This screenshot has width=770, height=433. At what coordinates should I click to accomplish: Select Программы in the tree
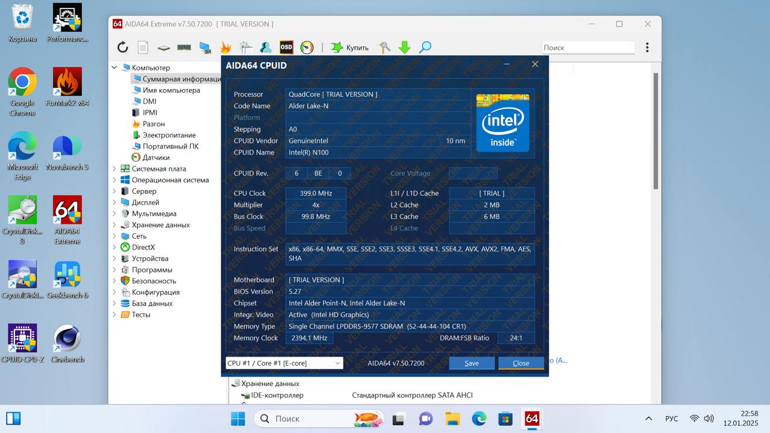[x=152, y=270]
